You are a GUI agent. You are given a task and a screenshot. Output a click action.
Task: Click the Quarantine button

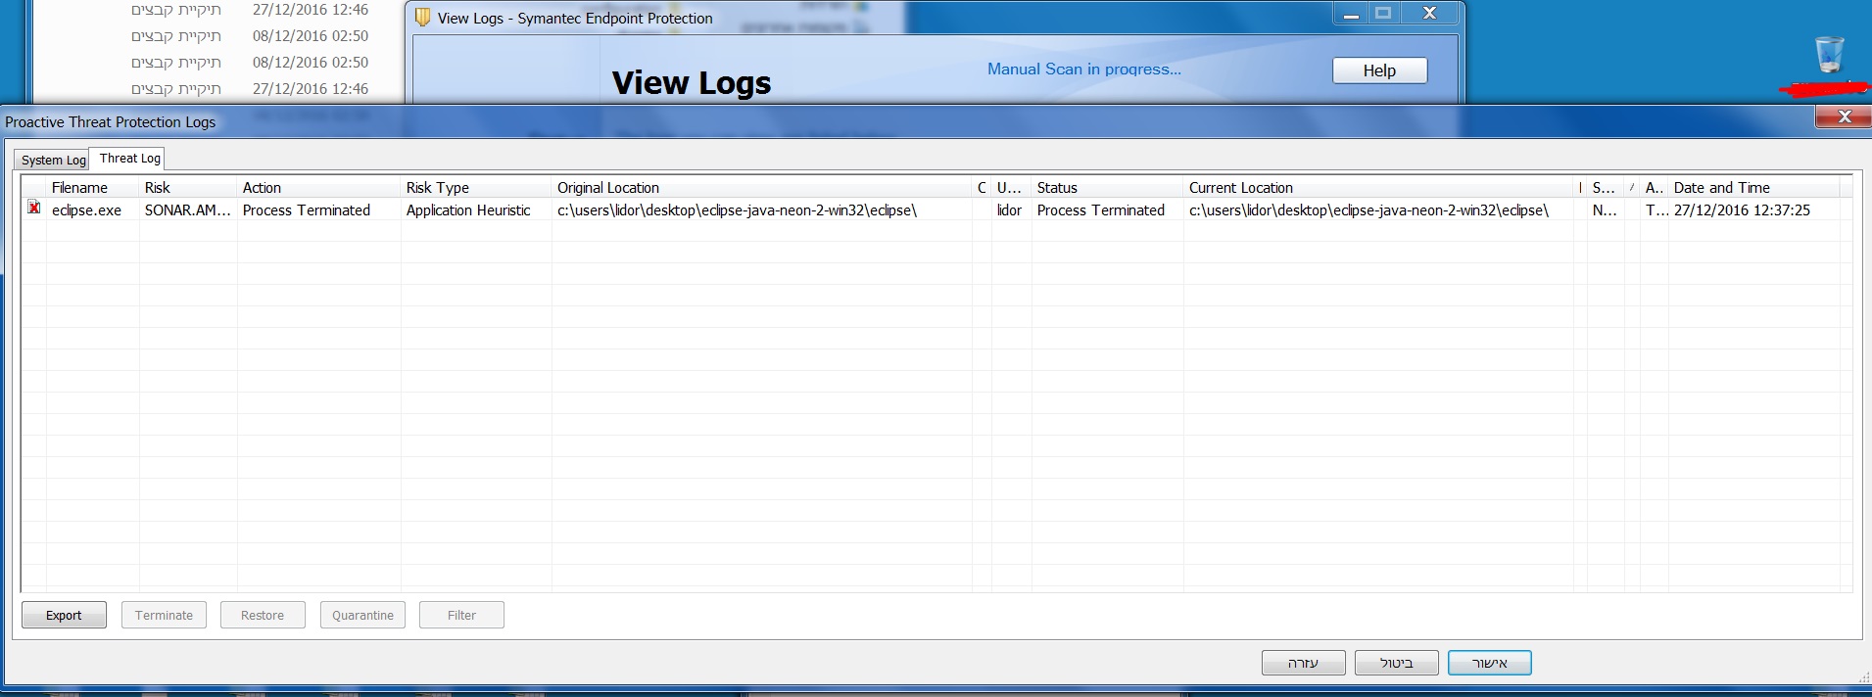[x=362, y=615]
